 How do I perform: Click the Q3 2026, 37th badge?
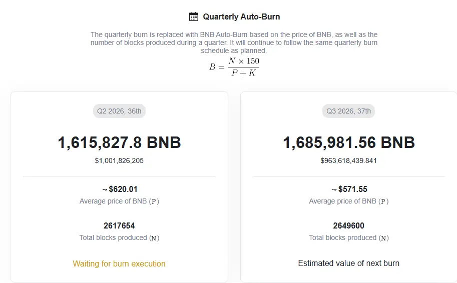pos(348,111)
